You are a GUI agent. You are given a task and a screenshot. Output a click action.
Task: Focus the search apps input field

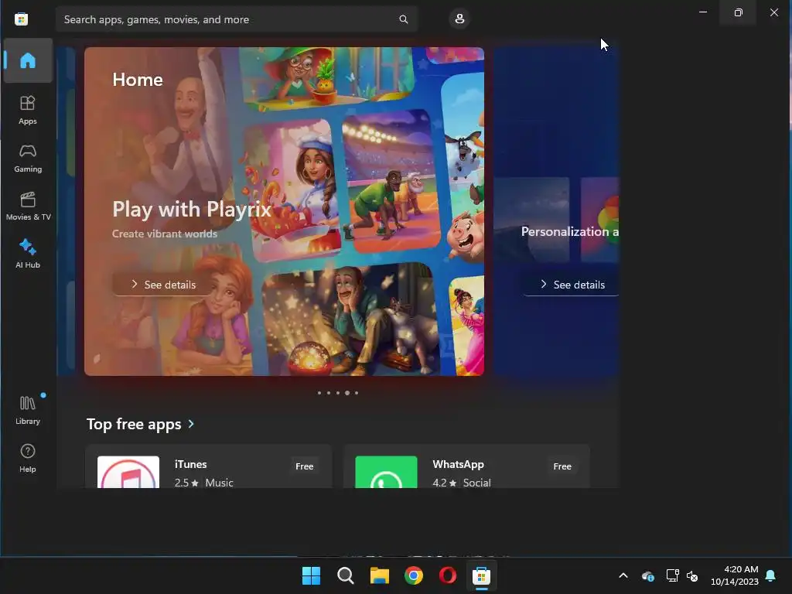pos(237,19)
